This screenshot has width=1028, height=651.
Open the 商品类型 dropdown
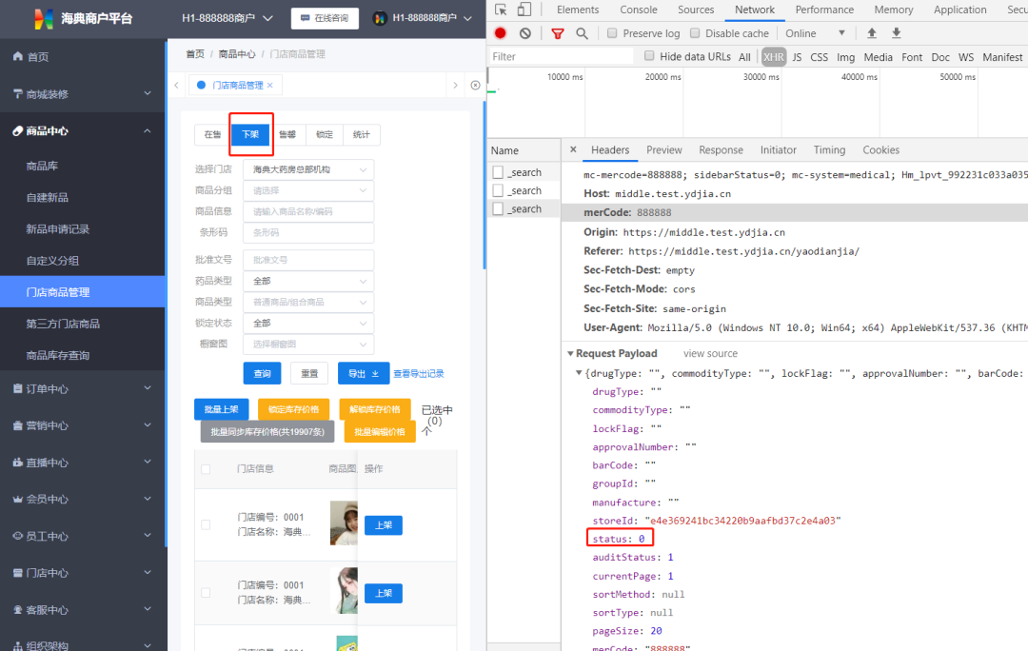pos(308,302)
